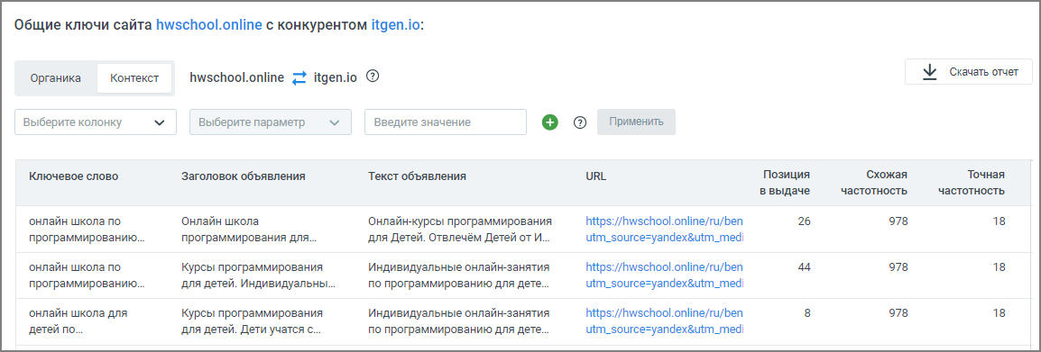Click download arrow icon in Скачать отчет
Viewport: 1041px width, 352px height.
(929, 72)
